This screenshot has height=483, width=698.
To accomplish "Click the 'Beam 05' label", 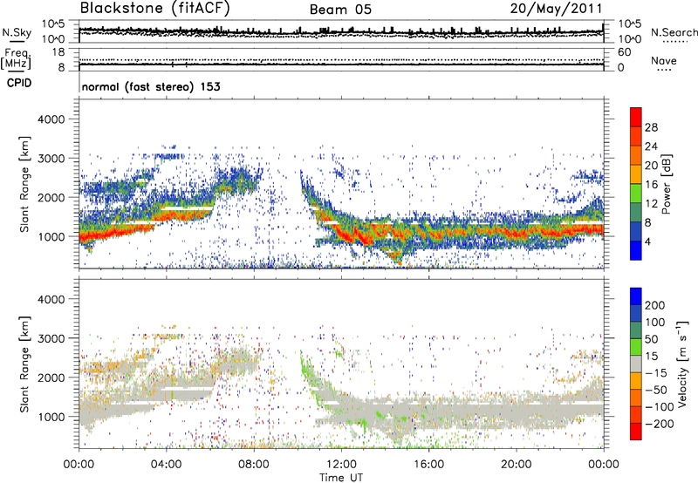I will pyautogui.click(x=340, y=10).
